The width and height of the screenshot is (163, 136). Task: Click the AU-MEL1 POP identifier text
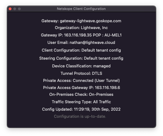pyautogui.click(x=113, y=35)
